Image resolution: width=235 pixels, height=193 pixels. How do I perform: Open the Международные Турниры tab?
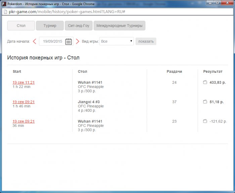point(120,26)
